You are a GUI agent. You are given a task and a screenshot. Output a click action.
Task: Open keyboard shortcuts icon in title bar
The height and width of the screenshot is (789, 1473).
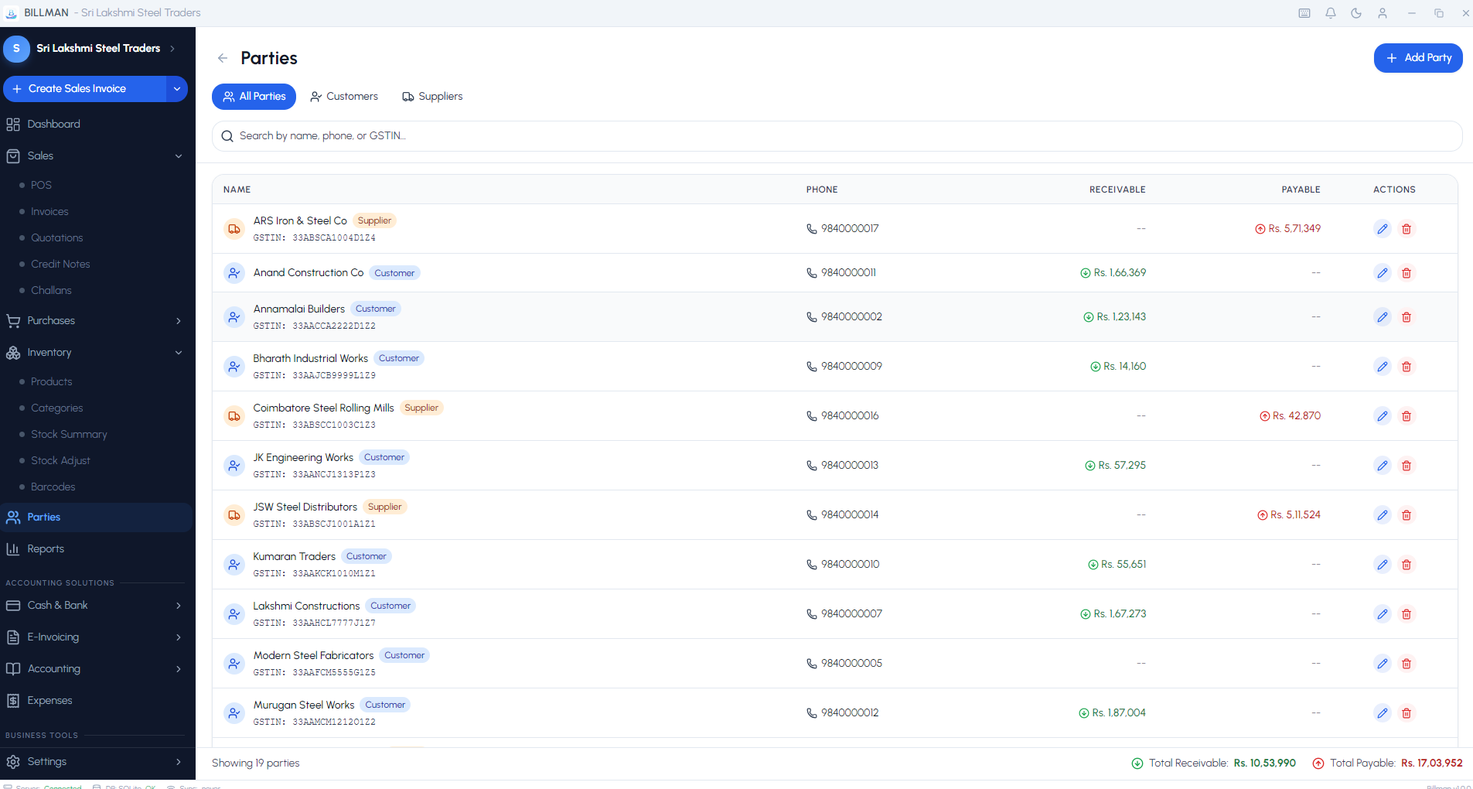(x=1304, y=13)
